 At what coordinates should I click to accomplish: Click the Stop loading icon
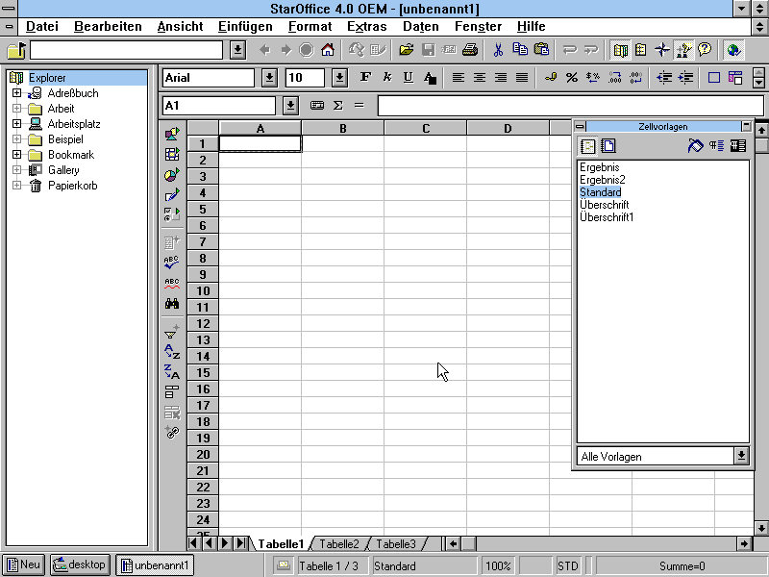click(307, 50)
